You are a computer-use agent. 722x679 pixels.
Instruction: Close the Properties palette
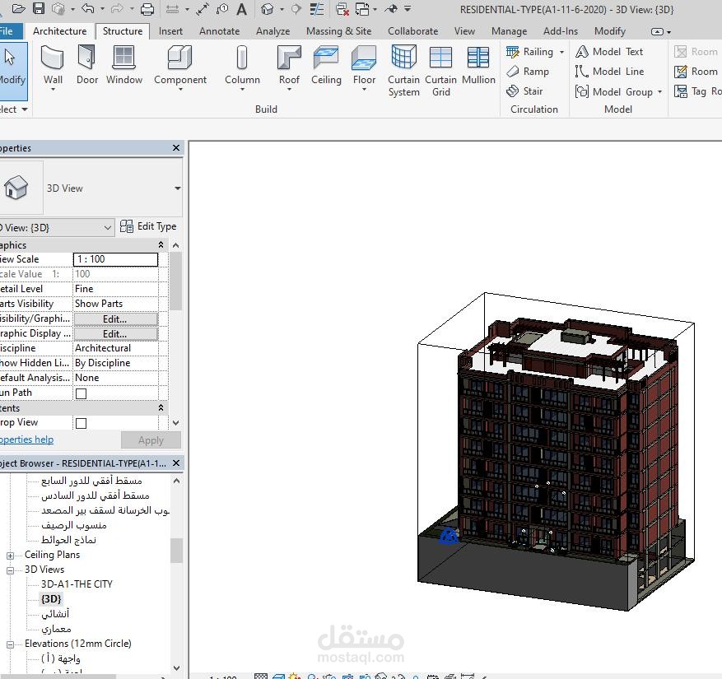[x=176, y=148]
